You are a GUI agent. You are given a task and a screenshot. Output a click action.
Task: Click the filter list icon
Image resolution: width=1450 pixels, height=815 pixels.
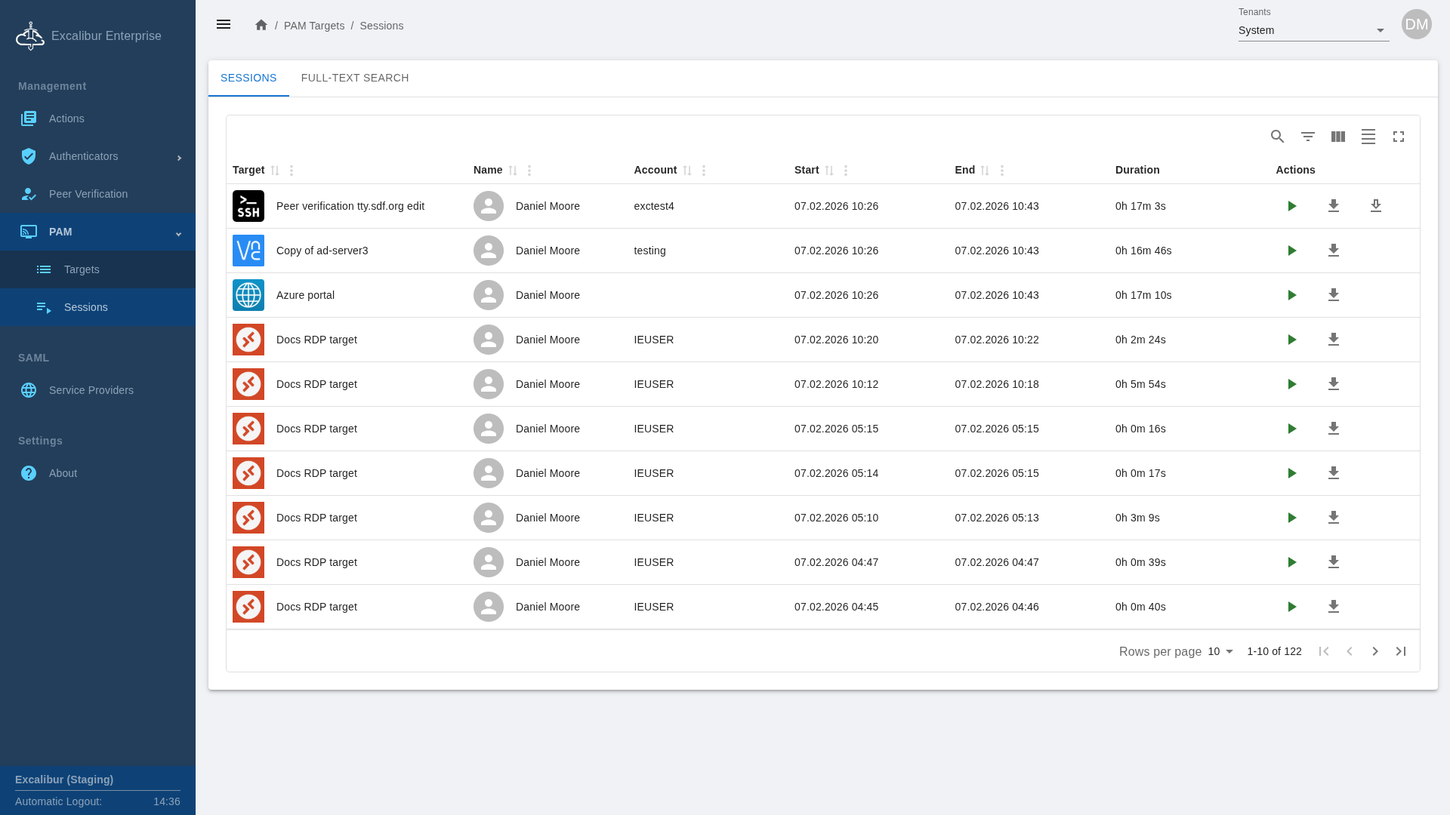[1307, 137]
